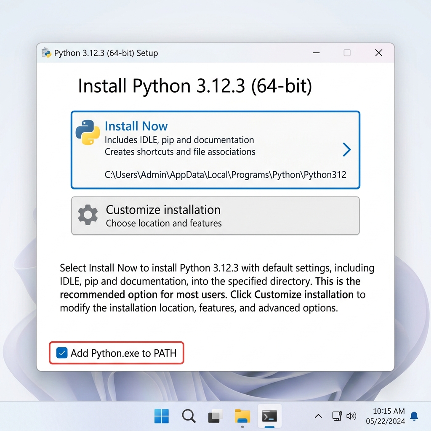Click the Python logo in Install Now

click(x=88, y=132)
